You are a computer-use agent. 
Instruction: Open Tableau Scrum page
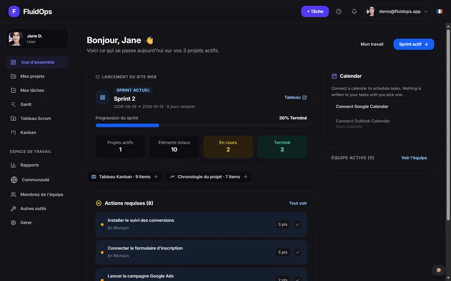coord(37,119)
